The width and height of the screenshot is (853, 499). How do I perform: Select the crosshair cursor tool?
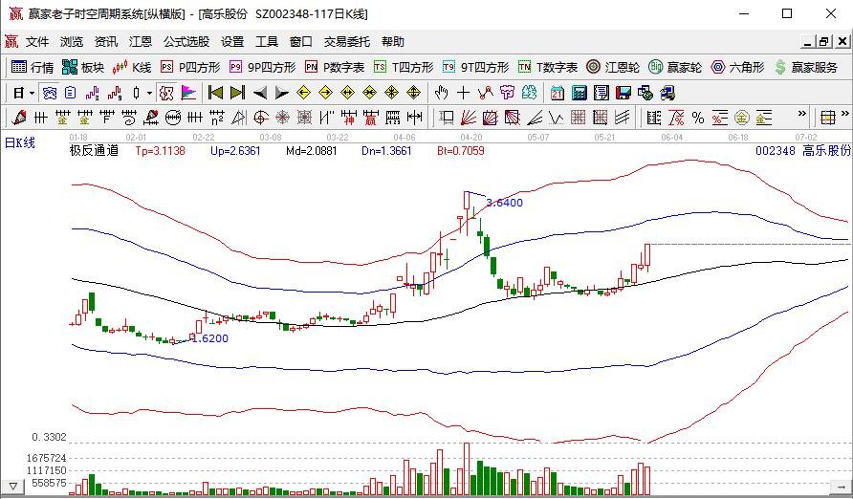463,93
